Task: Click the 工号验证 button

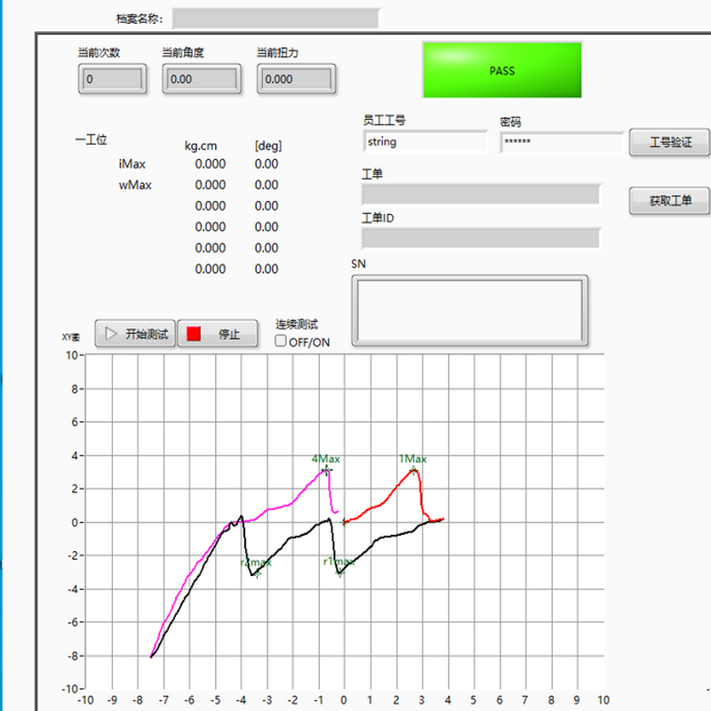Action: point(669,142)
